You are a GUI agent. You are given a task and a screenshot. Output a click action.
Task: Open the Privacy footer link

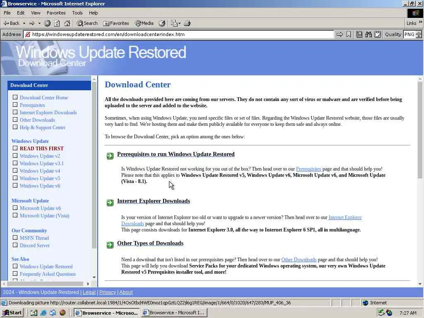[x=107, y=292]
